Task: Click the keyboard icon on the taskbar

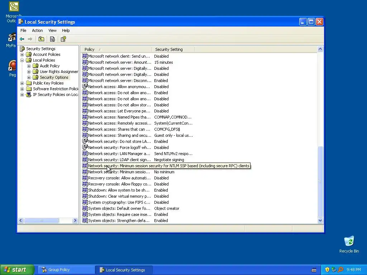Action: 314,270
